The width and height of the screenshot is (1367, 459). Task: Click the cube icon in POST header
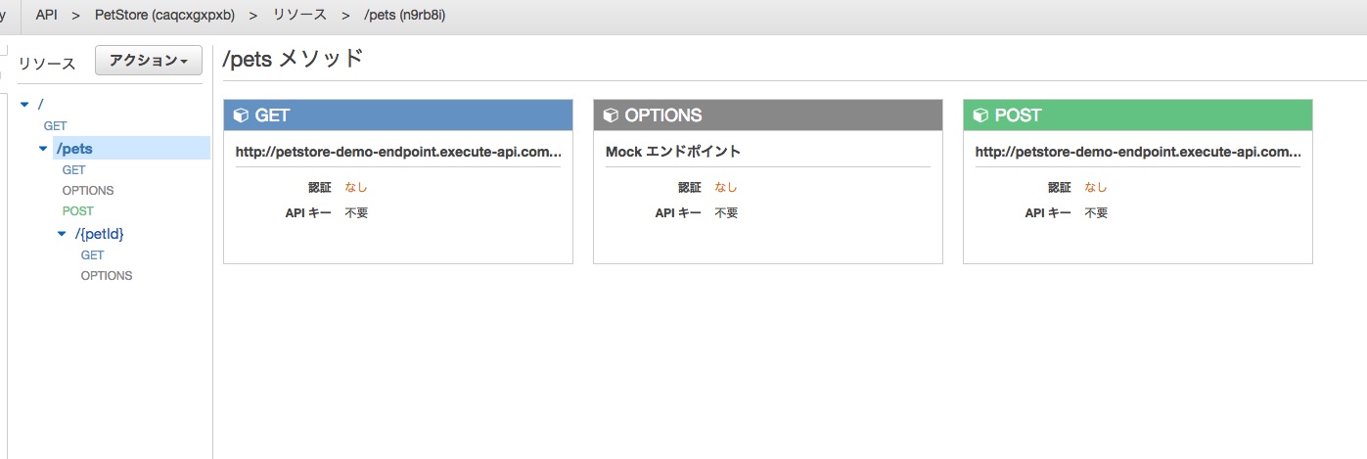coord(980,115)
